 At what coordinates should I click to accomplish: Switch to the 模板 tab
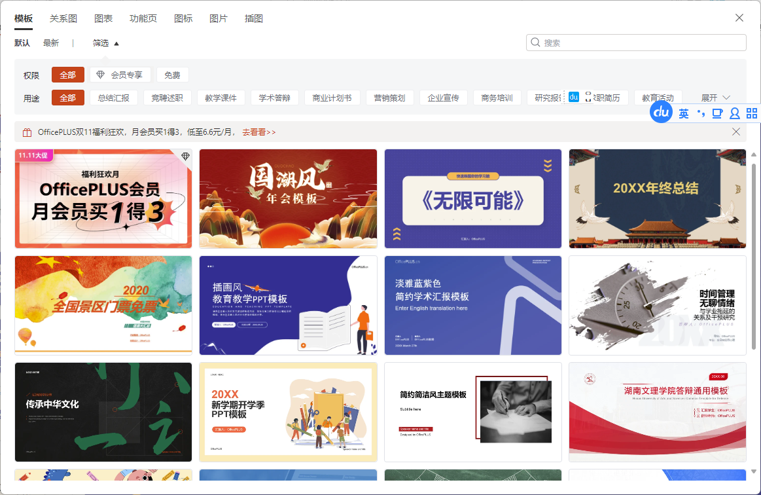click(24, 18)
